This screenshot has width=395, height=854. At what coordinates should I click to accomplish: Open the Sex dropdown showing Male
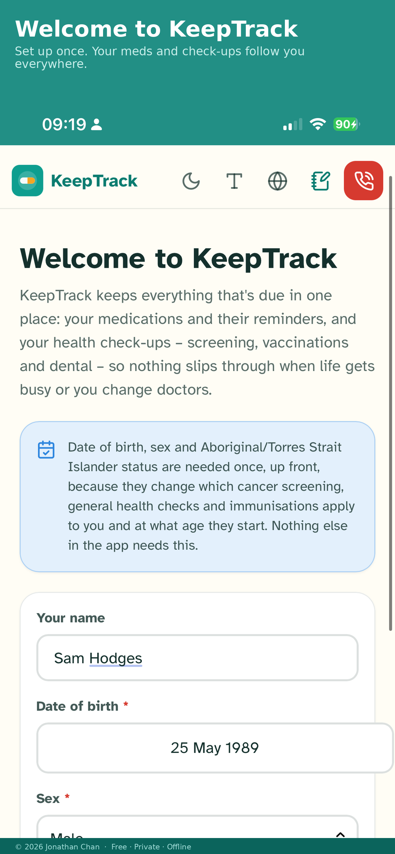(197, 827)
